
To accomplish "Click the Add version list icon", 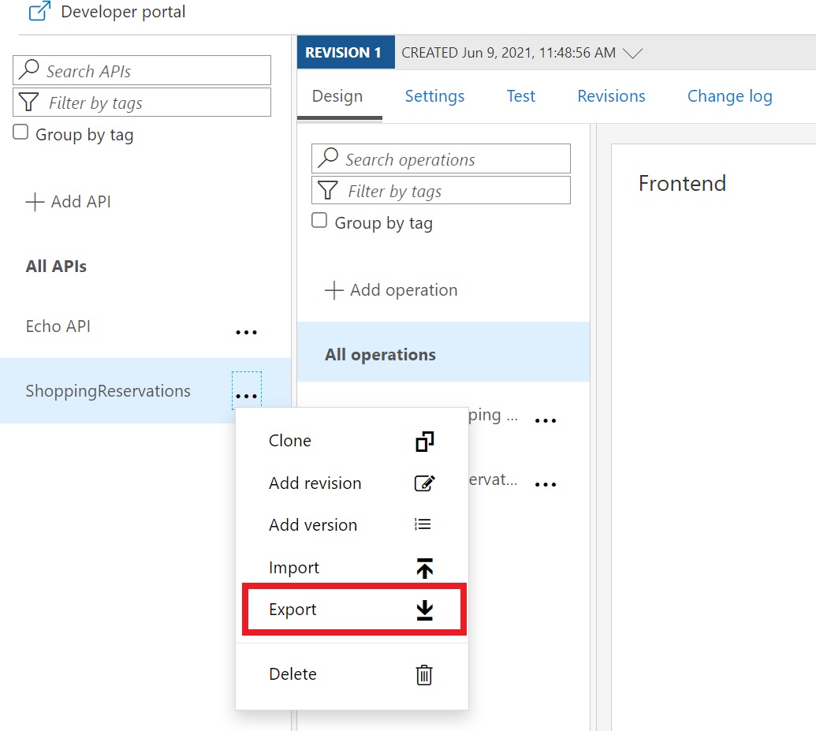I will [423, 524].
